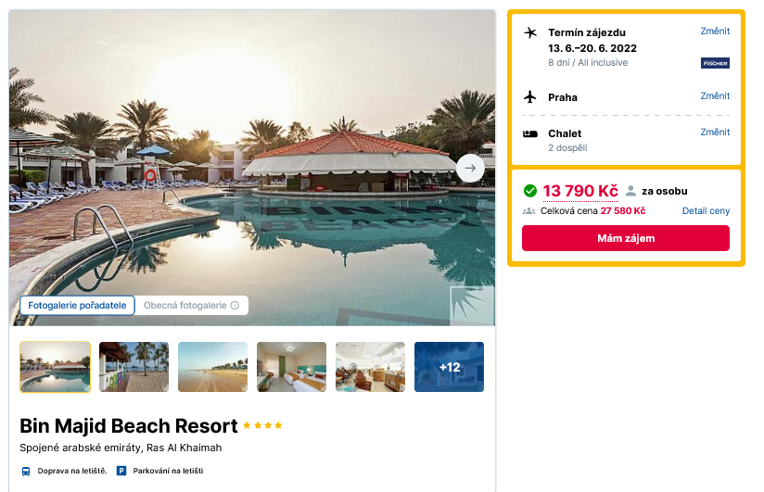764x492 pixels.
Task: Click the person icon beside za osobu
Action: click(630, 191)
